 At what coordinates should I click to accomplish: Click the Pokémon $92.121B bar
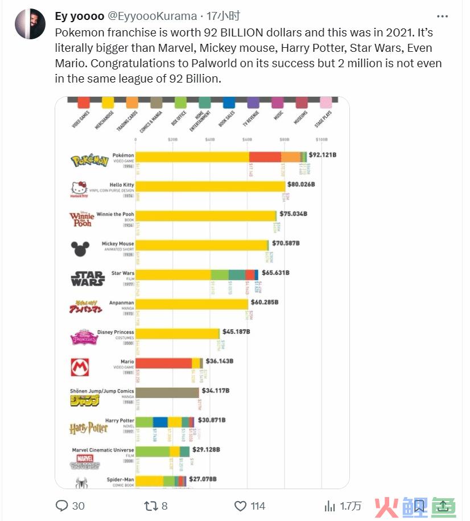pyautogui.click(x=221, y=157)
